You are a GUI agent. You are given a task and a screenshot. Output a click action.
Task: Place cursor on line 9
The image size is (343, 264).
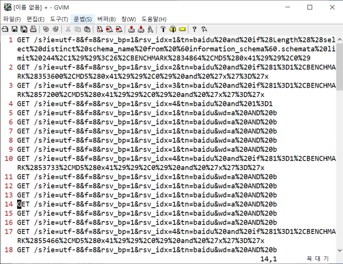coord(147,149)
